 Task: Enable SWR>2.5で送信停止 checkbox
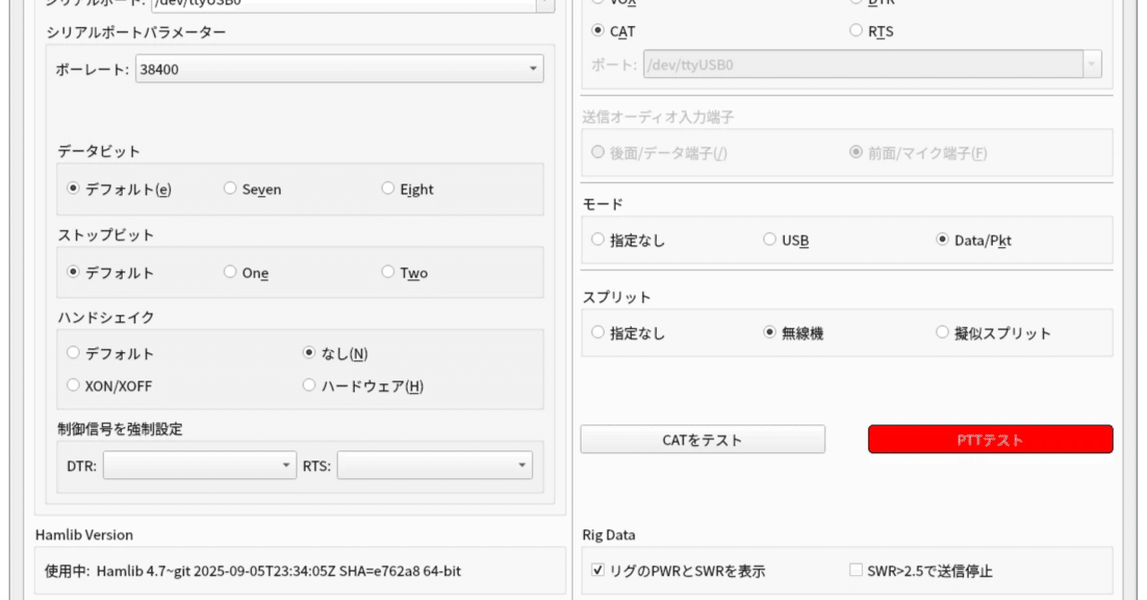coord(856,570)
